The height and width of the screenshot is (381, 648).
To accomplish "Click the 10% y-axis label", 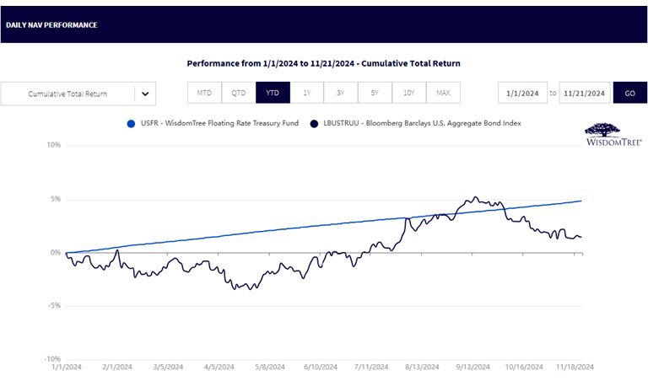I will 54,145.
